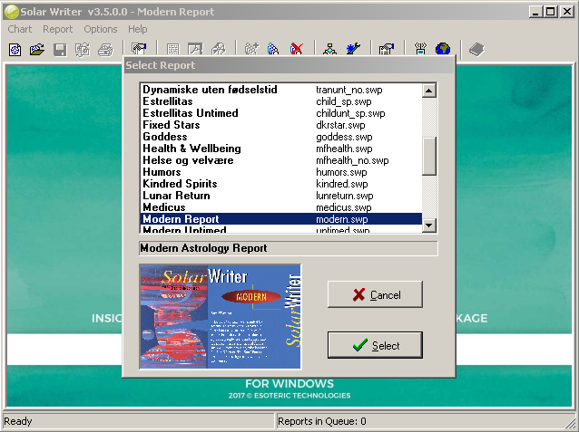Maximize the Solar Writer window
This screenshot has width=579, height=432.
pyautogui.click(x=550, y=12)
